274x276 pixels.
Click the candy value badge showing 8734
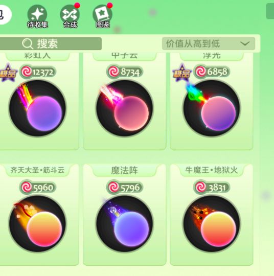[125, 72]
